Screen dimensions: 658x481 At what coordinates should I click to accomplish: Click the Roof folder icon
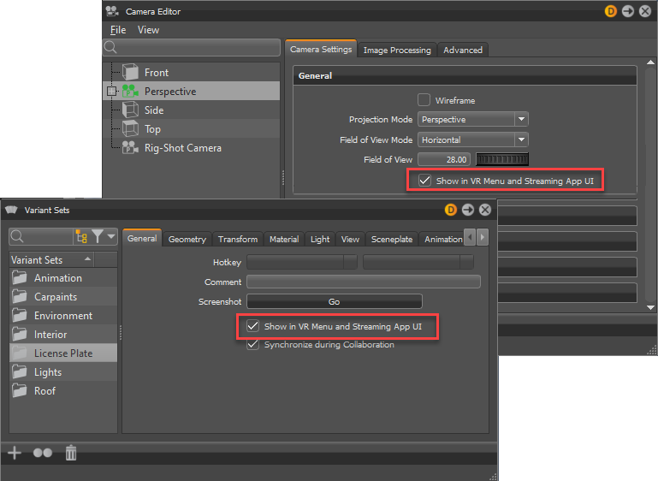(20, 391)
